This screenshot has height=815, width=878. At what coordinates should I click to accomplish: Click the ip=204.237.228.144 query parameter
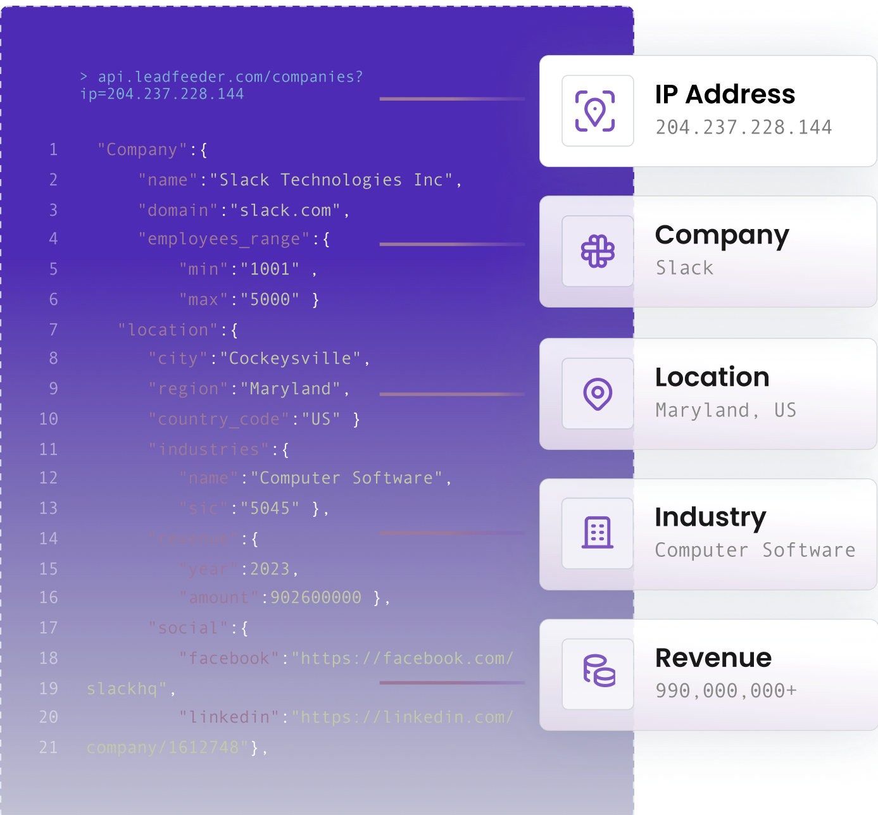[162, 94]
